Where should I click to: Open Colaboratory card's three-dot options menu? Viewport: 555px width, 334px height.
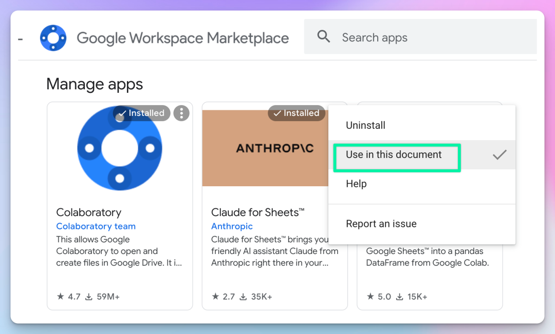pyautogui.click(x=181, y=113)
